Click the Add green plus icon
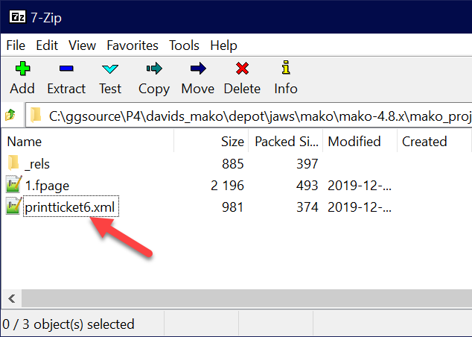This screenshot has height=337, width=472. click(22, 69)
